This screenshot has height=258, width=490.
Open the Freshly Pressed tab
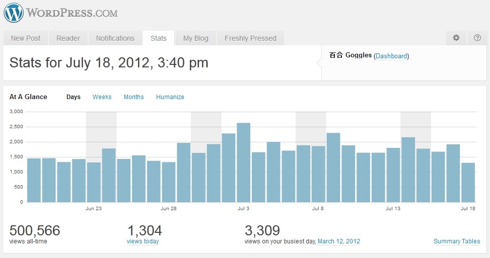coord(250,38)
